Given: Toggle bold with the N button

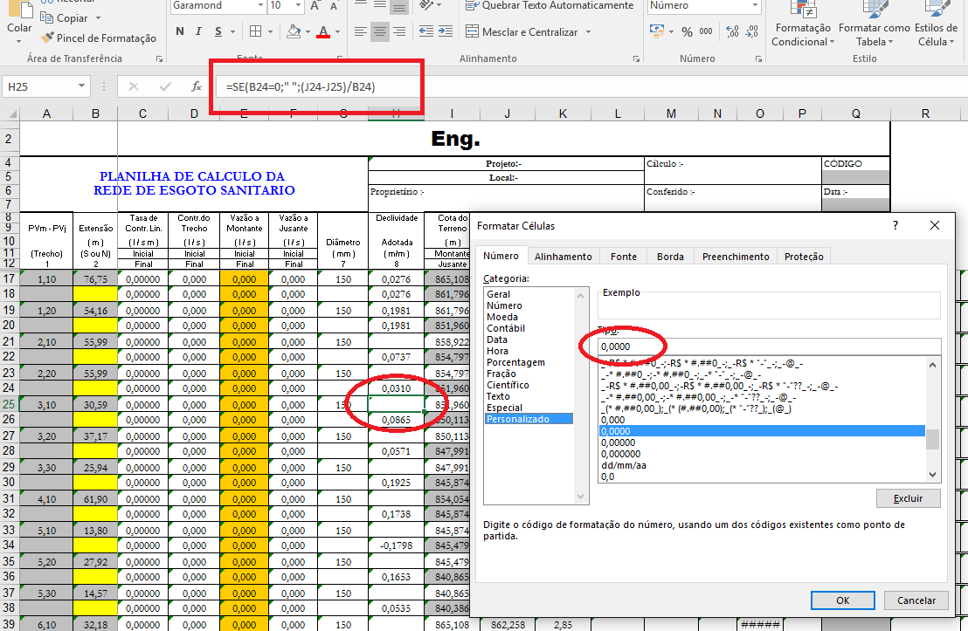Looking at the screenshot, I should (x=180, y=31).
